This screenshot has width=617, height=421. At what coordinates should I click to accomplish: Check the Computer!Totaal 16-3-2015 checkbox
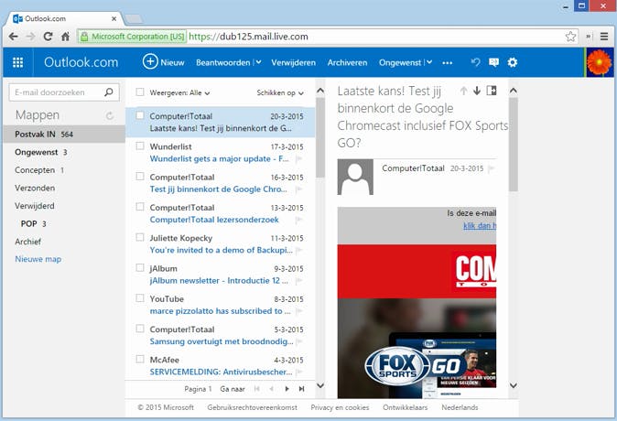click(140, 177)
